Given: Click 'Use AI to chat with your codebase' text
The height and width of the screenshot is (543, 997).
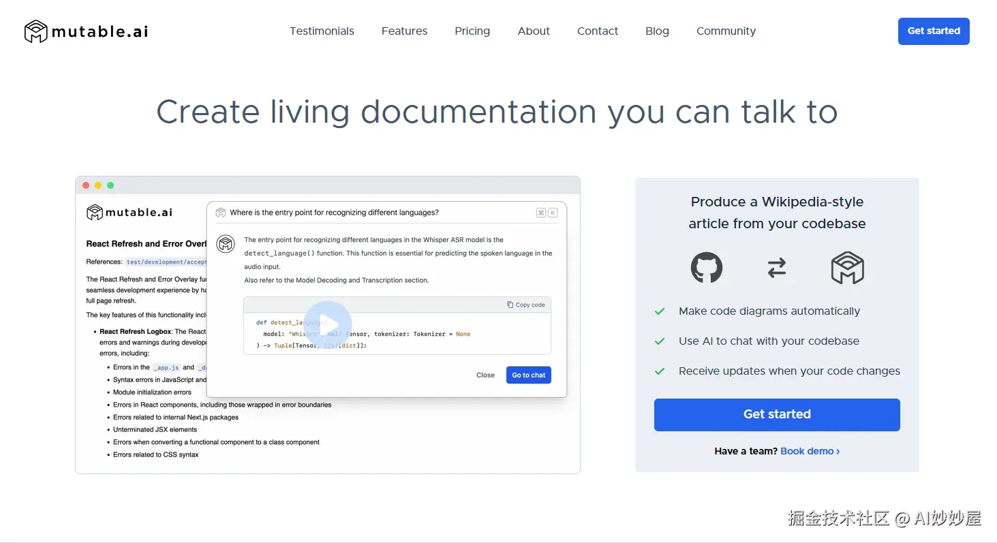Looking at the screenshot, I should click(x=769, y=341).
